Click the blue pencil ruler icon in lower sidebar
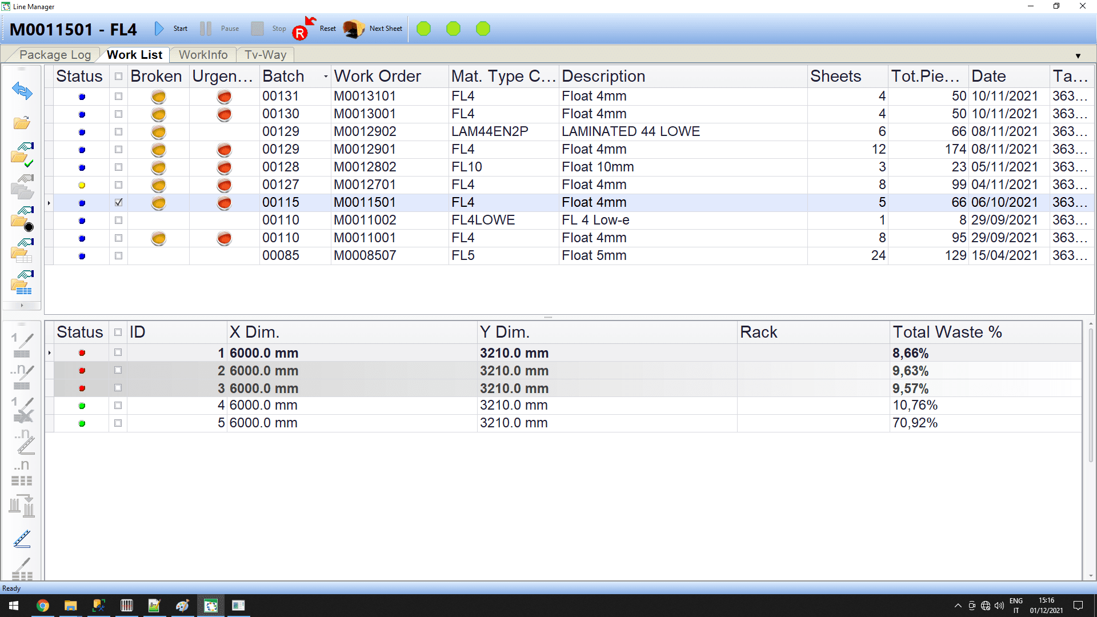The height and width of the screenshot is (617, 1097). (x=22, y=539)
